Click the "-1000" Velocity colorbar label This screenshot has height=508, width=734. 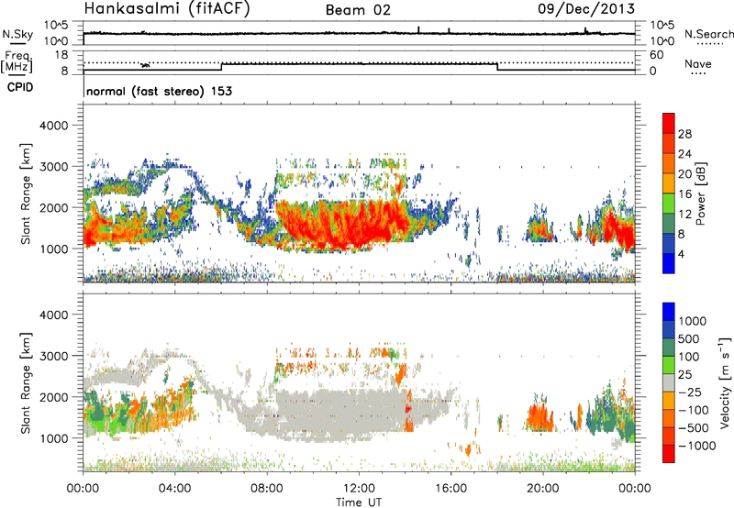696,446
